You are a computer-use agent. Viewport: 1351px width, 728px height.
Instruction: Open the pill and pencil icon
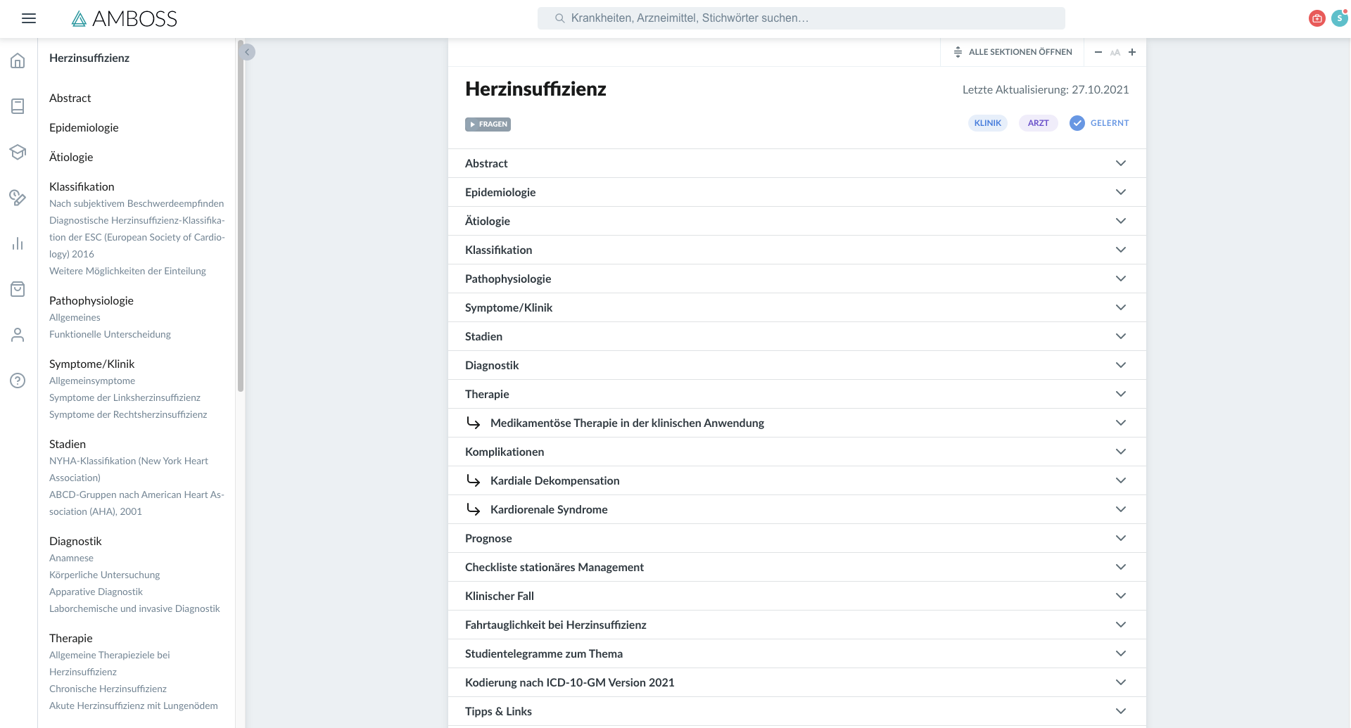pos(18,198)
